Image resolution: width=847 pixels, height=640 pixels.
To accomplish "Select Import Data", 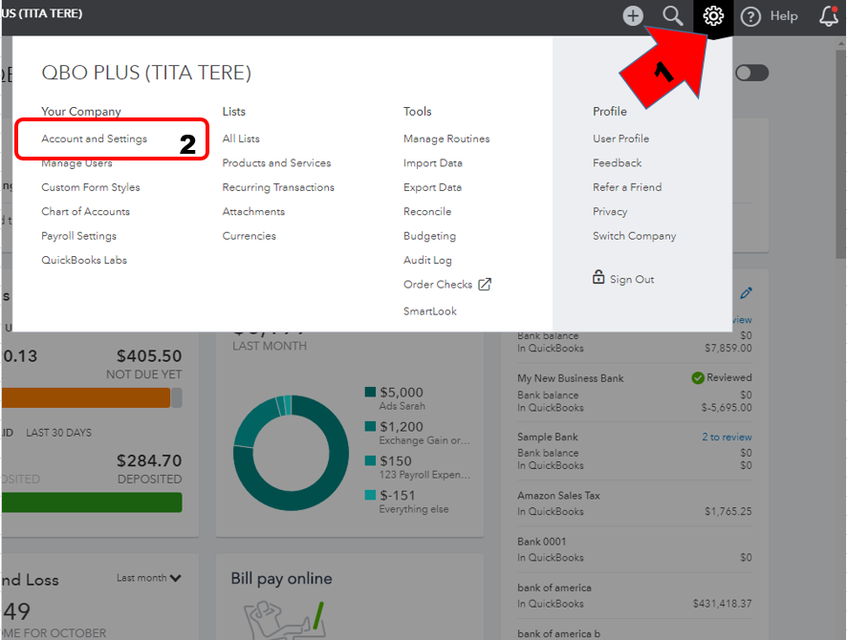I will [433, 163].
